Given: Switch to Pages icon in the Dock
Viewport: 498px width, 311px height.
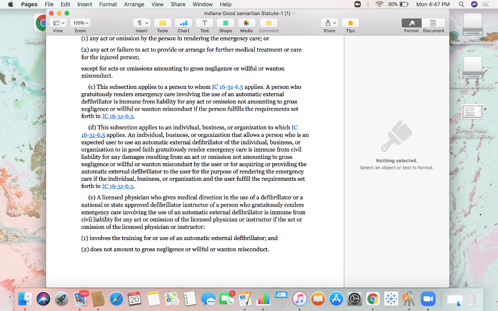Looking at the screenshot, I should tap(245, 299).
